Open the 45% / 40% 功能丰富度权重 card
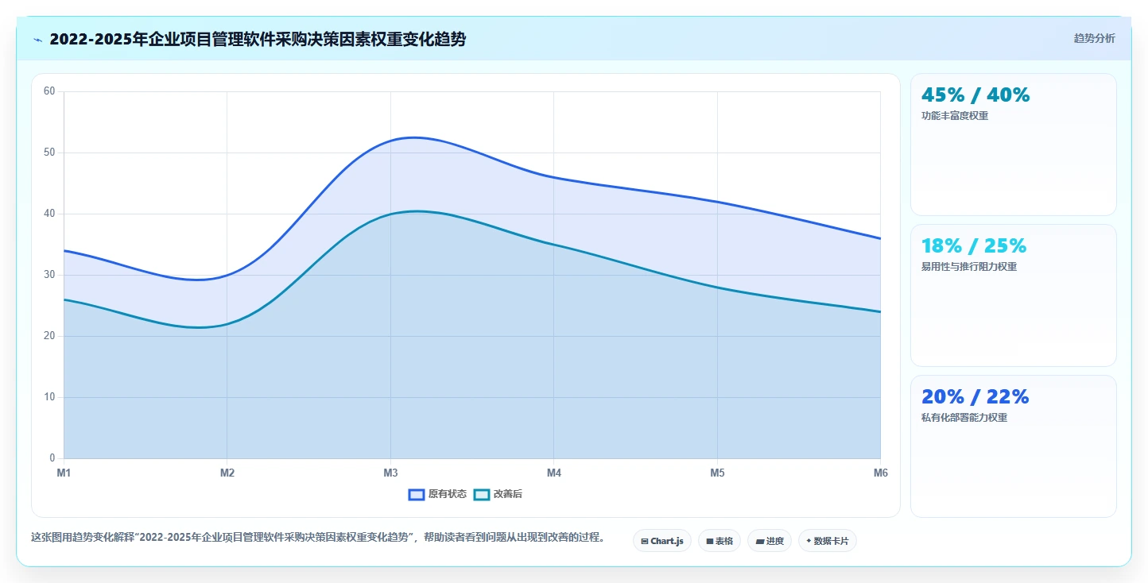The width and height of the screenshot is (1148, 583). pos(1014,145)
